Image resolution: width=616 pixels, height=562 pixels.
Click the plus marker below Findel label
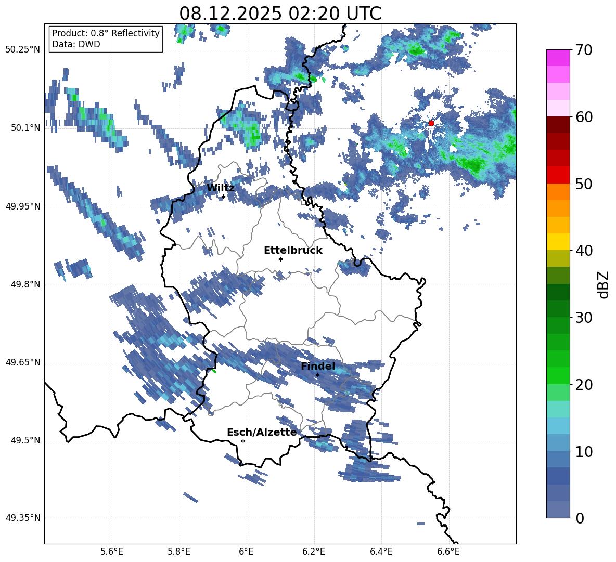click(317, 375)
